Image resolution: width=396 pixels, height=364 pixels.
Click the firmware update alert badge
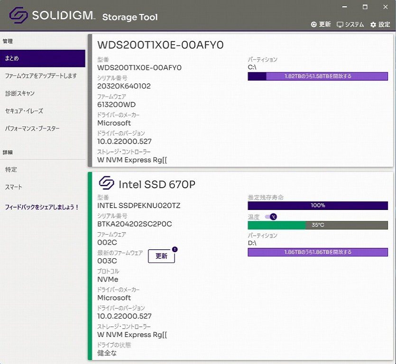(x=175, y=249)
